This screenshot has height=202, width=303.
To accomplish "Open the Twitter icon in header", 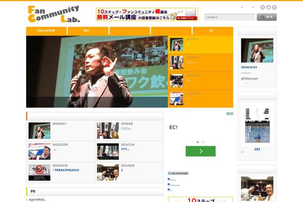I will (x=269, y=8).
